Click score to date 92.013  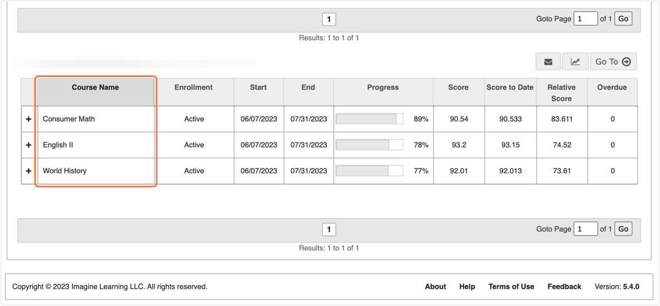click(510, 171)
